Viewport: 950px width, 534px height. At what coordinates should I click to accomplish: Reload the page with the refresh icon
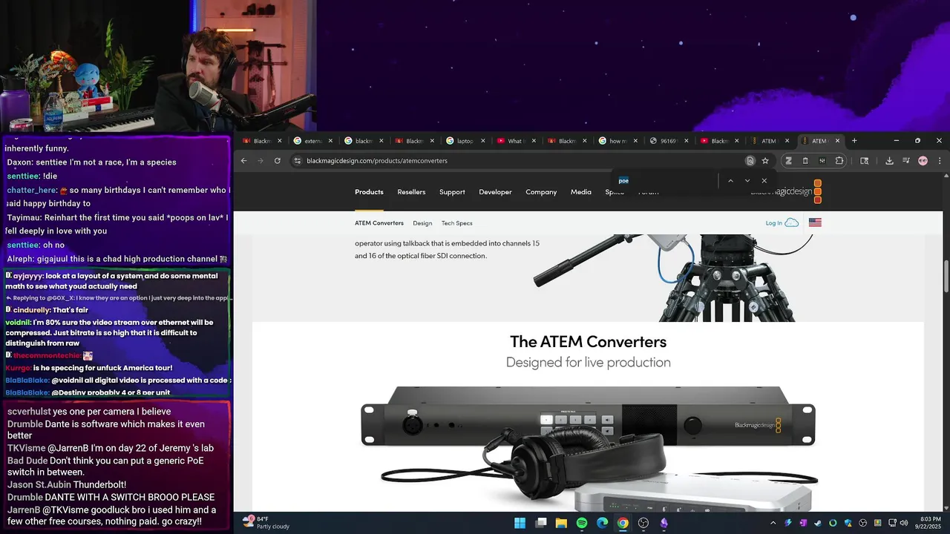pyautogui.click(x=278, y=161)
